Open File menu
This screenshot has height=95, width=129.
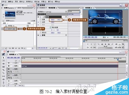(4, 1)
